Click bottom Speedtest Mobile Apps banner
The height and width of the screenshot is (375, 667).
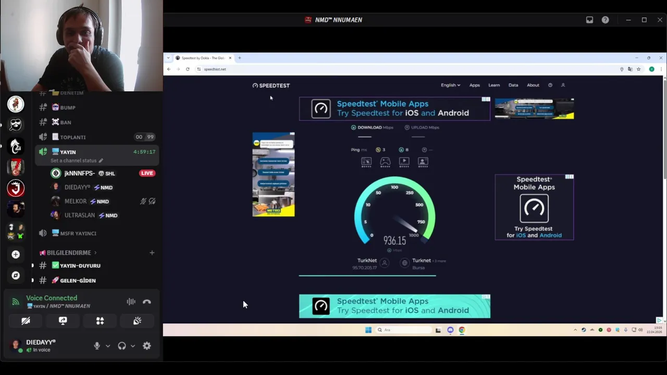point(394,306)
